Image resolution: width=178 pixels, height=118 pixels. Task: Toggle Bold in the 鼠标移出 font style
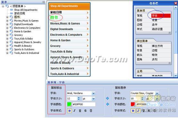tap(70, 111)
